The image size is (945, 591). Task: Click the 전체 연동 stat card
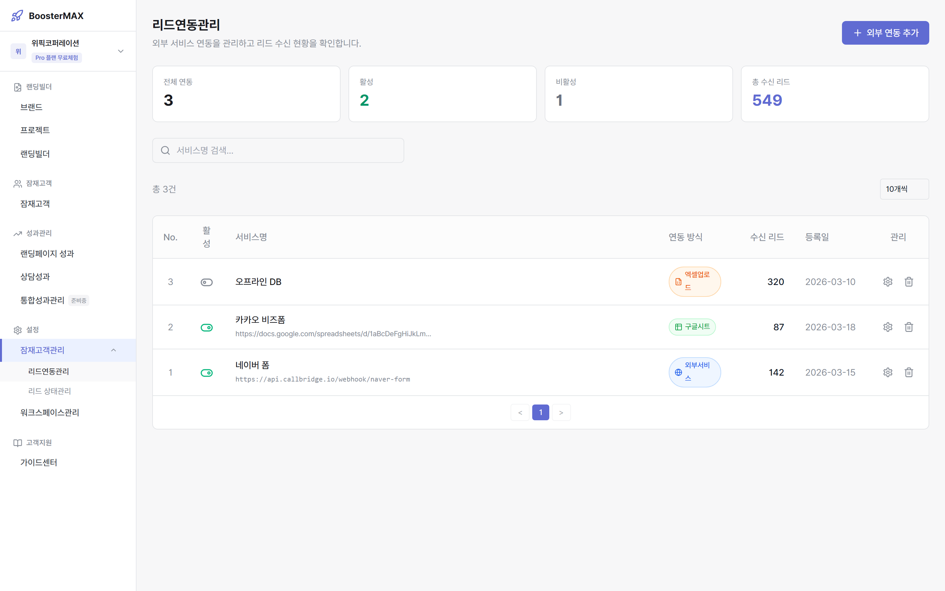pyautogui.click(x=246, y=94)
